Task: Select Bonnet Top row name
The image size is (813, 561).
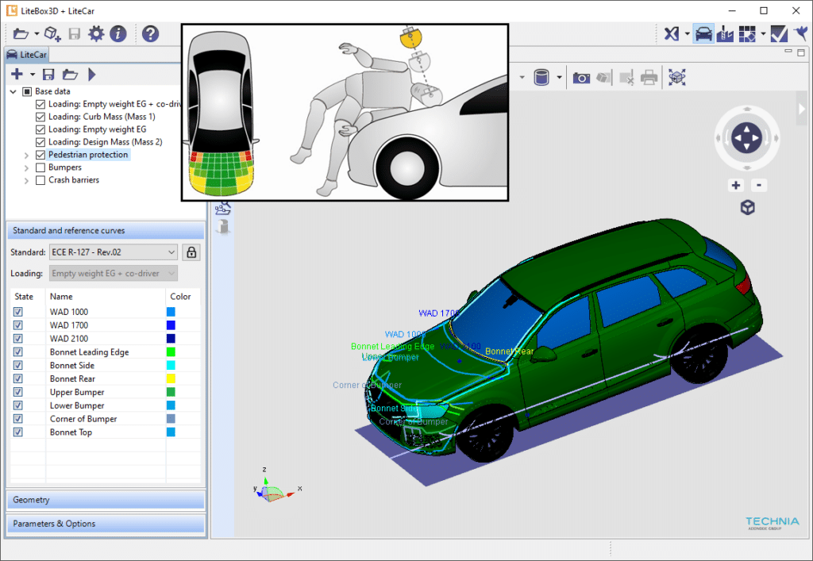Action: tap(71, 432)
